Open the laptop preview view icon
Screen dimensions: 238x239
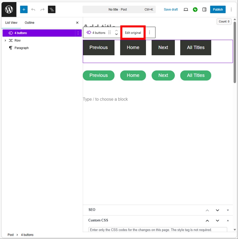pos(186,10)
